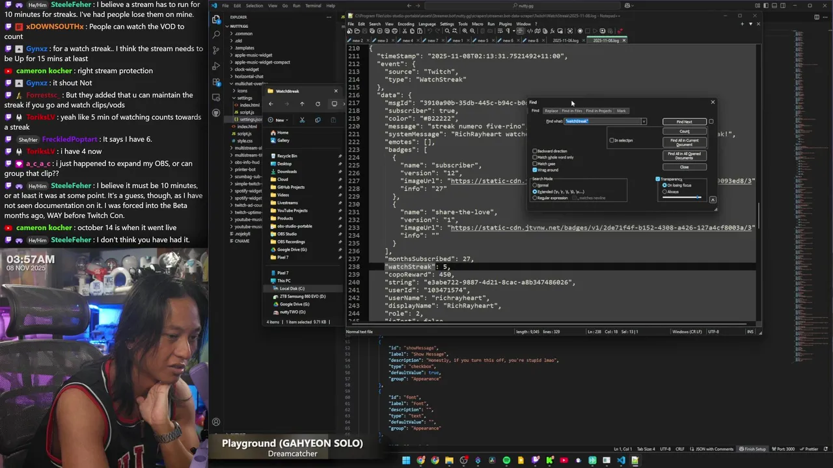Screen dimensions: 833x468
Task: Click Spotify icon in Windows taskbar
Action: point(506,460)
